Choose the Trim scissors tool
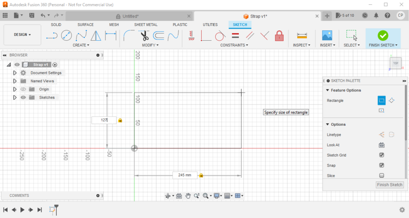The image size is (409, 218). (144, 36)
